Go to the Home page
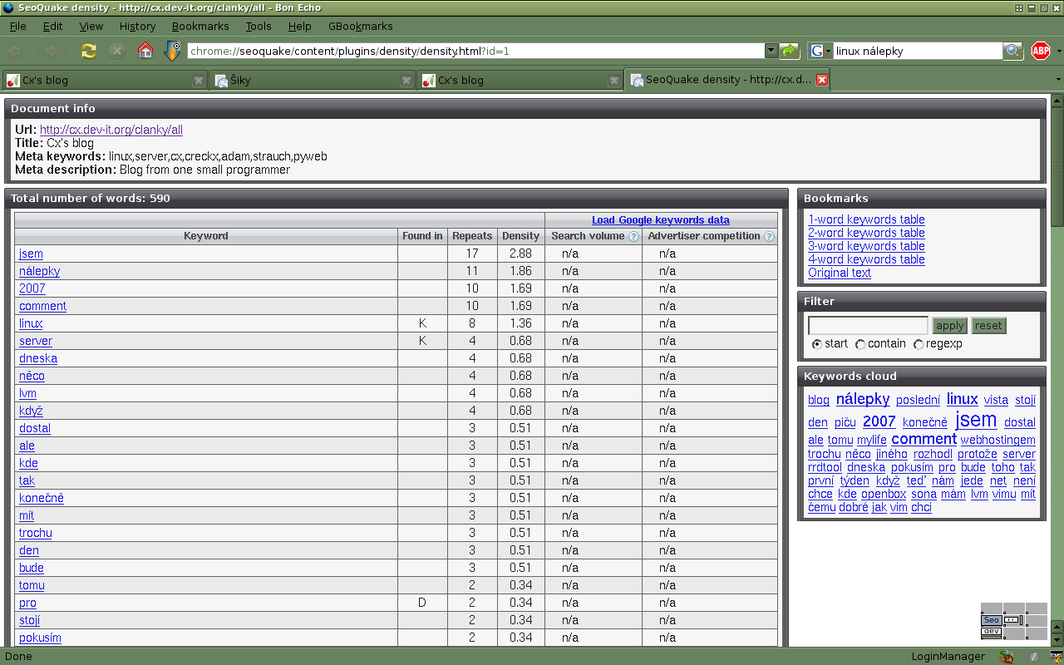Screen dimensions: 1064x665 [x=145, y=51]
